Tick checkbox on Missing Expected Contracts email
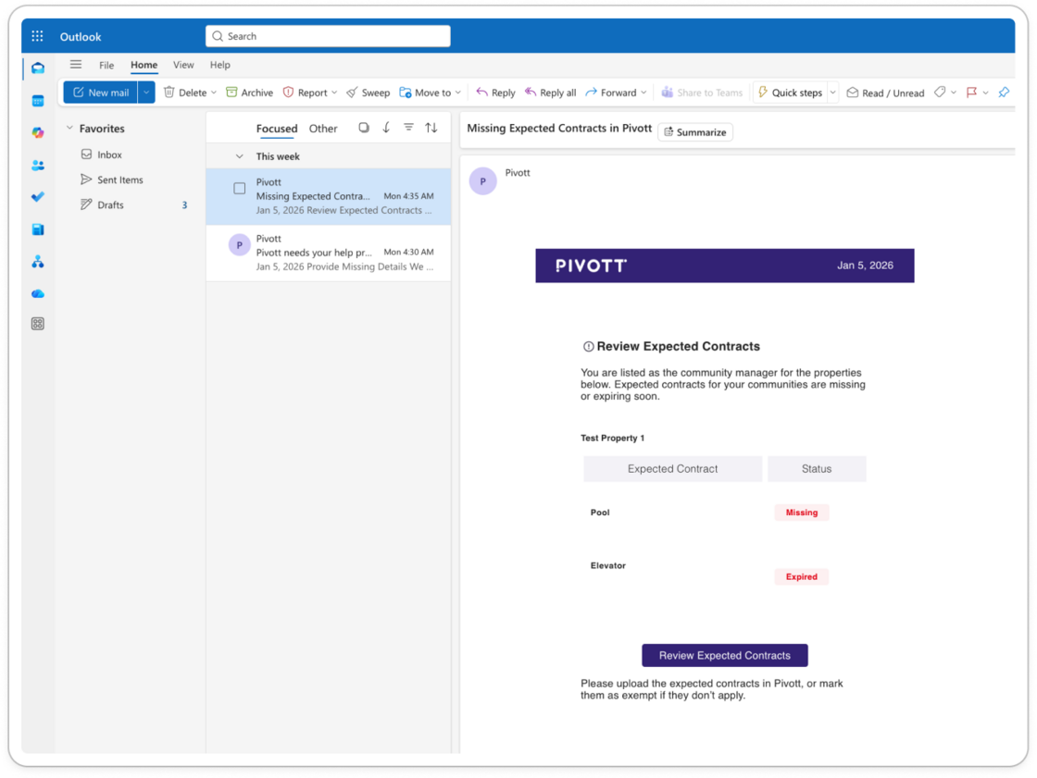 click(240, 189)
